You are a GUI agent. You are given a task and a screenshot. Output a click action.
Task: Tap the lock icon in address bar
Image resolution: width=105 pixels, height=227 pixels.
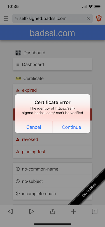pyautogui.click(x=16, y=18)
